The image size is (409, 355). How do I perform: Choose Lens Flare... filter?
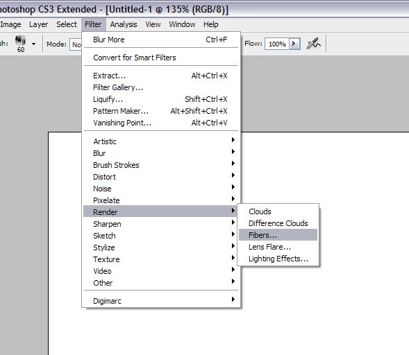coord(278,247)
